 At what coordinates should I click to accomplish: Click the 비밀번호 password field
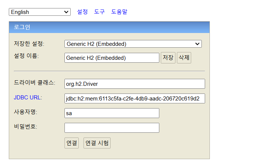point(112,128)
